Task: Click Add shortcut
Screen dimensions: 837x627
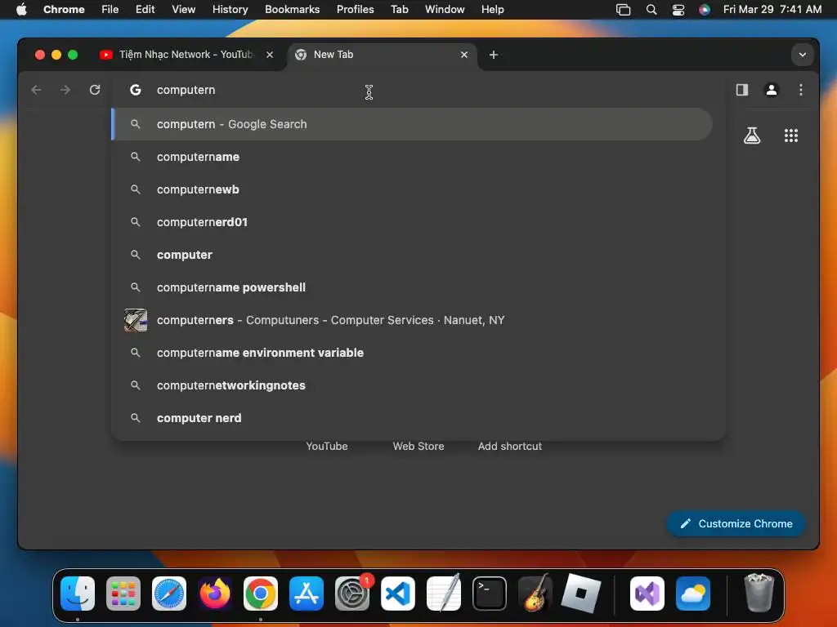Action: [510, 447]
